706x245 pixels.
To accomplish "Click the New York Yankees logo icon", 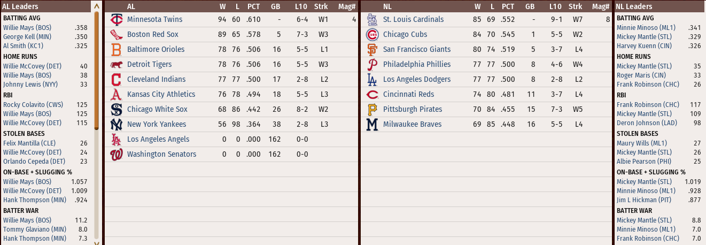I will click(116, 125).
